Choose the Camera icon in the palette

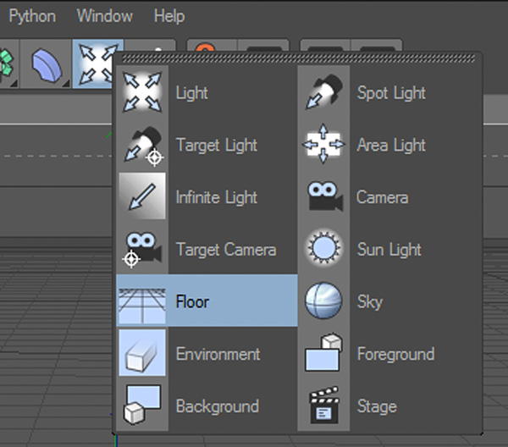coord(323,196)
